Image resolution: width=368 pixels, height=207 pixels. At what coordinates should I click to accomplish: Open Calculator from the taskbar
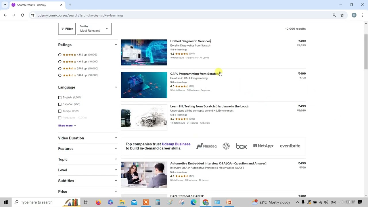click(x=158, y=202)
